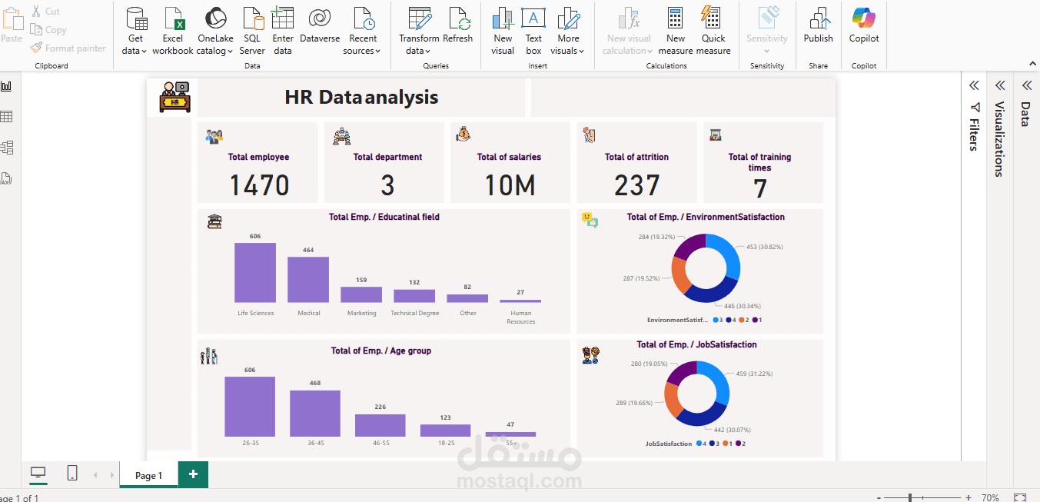Click the zoom in plus button
Viewport: 1040px width, 502px height.
[x=969, y=498]
